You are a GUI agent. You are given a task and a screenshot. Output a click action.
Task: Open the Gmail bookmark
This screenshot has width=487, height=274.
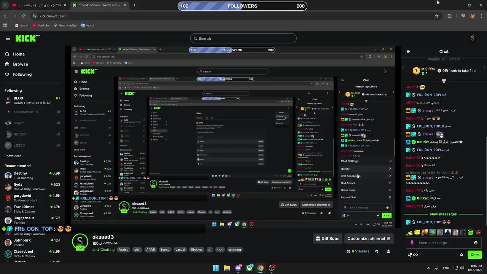pyautogui.click(x=21, y=25)
